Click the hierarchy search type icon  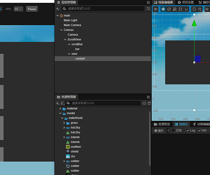click(64, 9)
